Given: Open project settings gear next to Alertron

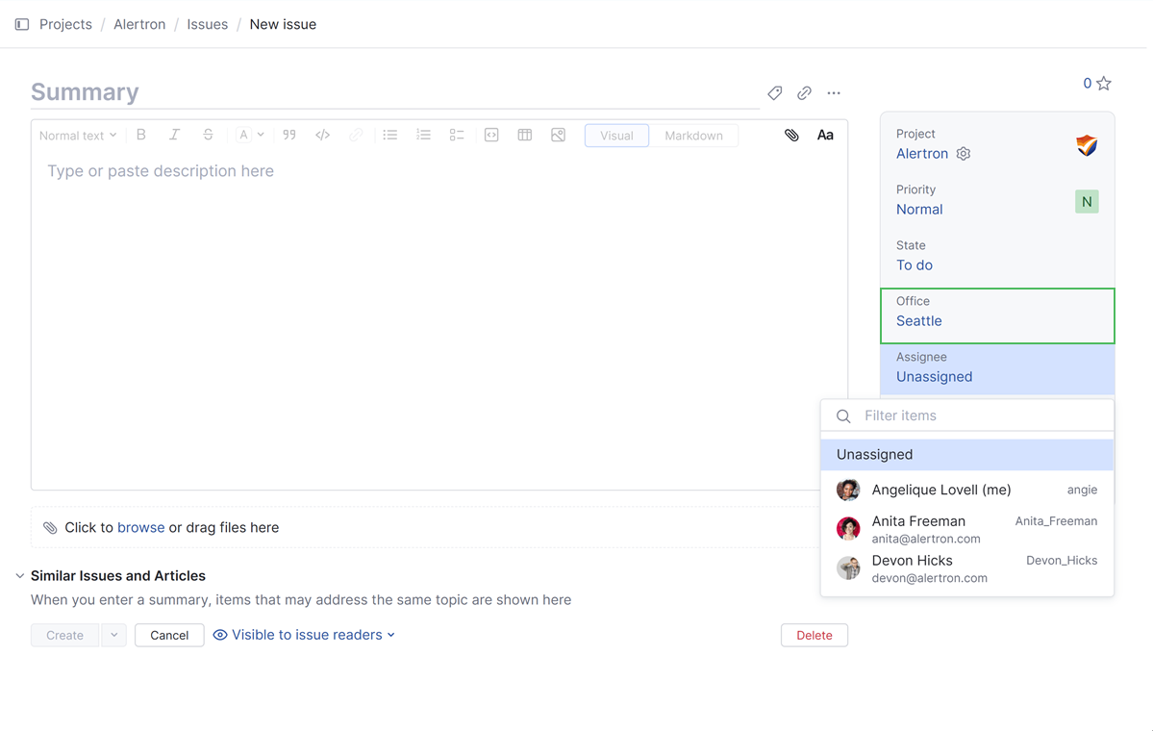Looking at the screenshot, I should tap(964, 154).
